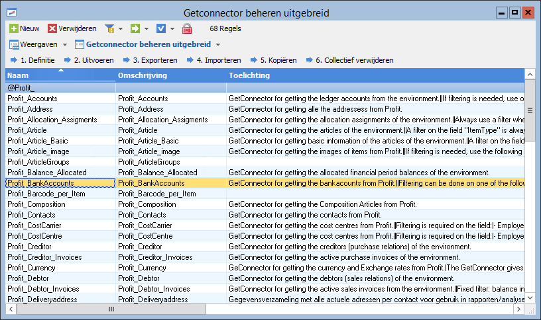Open the green arrow actions dropdown
Viewport: 541px width, 320px height.
[x=147, y=29]
